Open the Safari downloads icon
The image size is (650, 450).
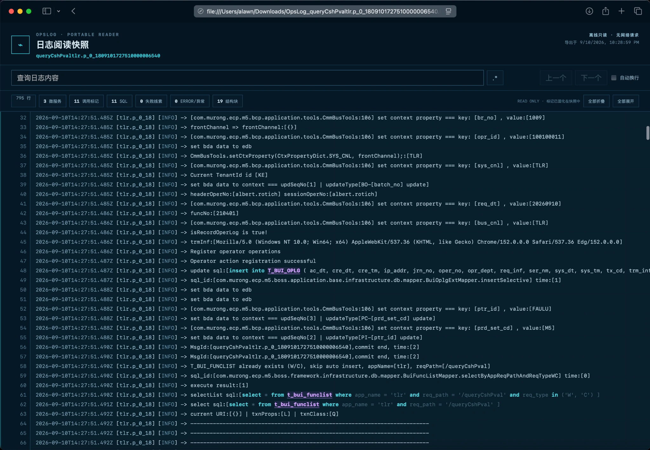pos(589,11)
